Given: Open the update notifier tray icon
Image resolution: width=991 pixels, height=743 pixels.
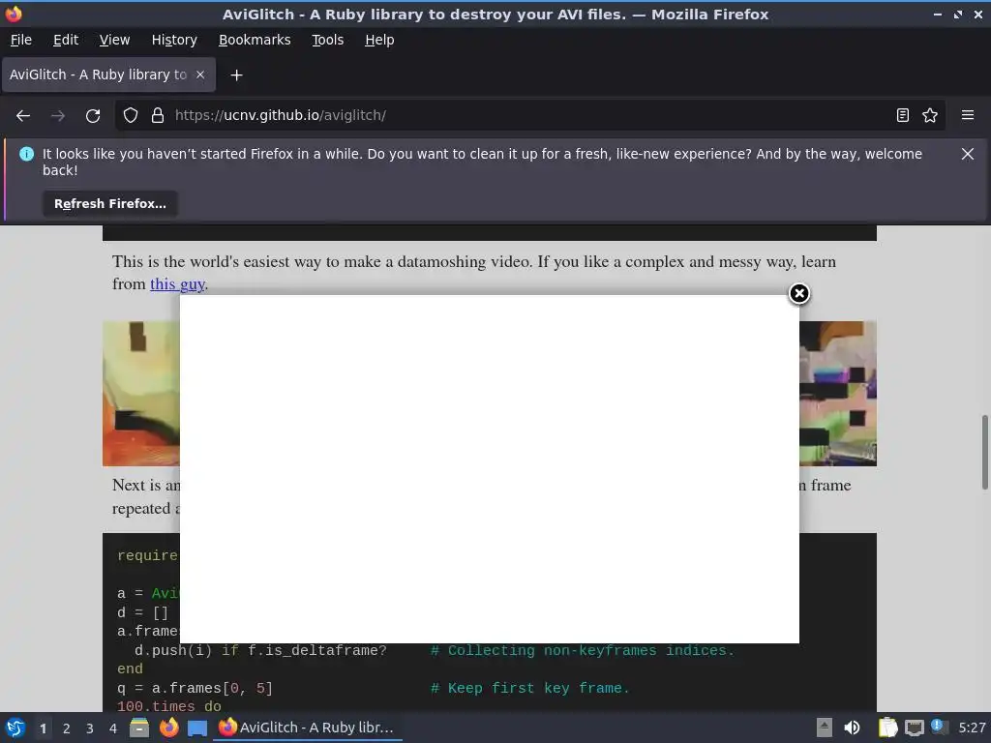Looking at the screenshot, I should coord(939,727).
